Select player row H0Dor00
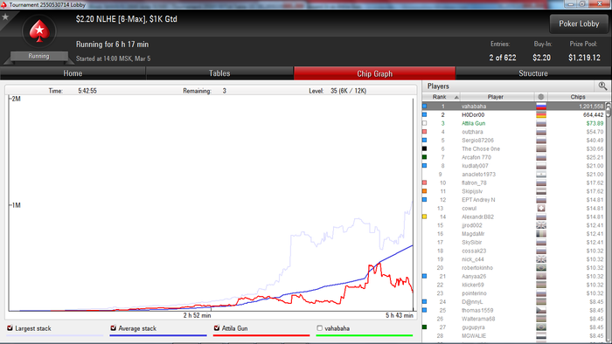The width and height of the screenshot is (612, 344). (514, 114)
